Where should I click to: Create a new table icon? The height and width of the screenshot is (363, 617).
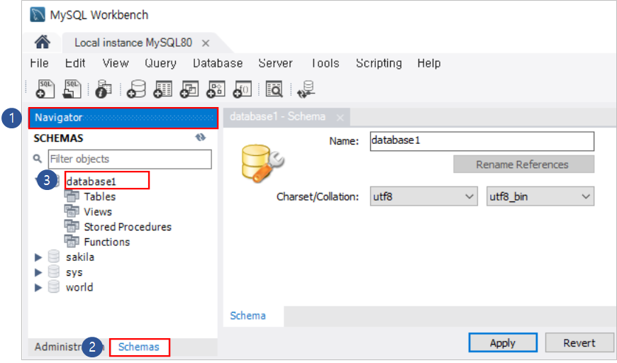pyautogui.click(x=162, y=89)
